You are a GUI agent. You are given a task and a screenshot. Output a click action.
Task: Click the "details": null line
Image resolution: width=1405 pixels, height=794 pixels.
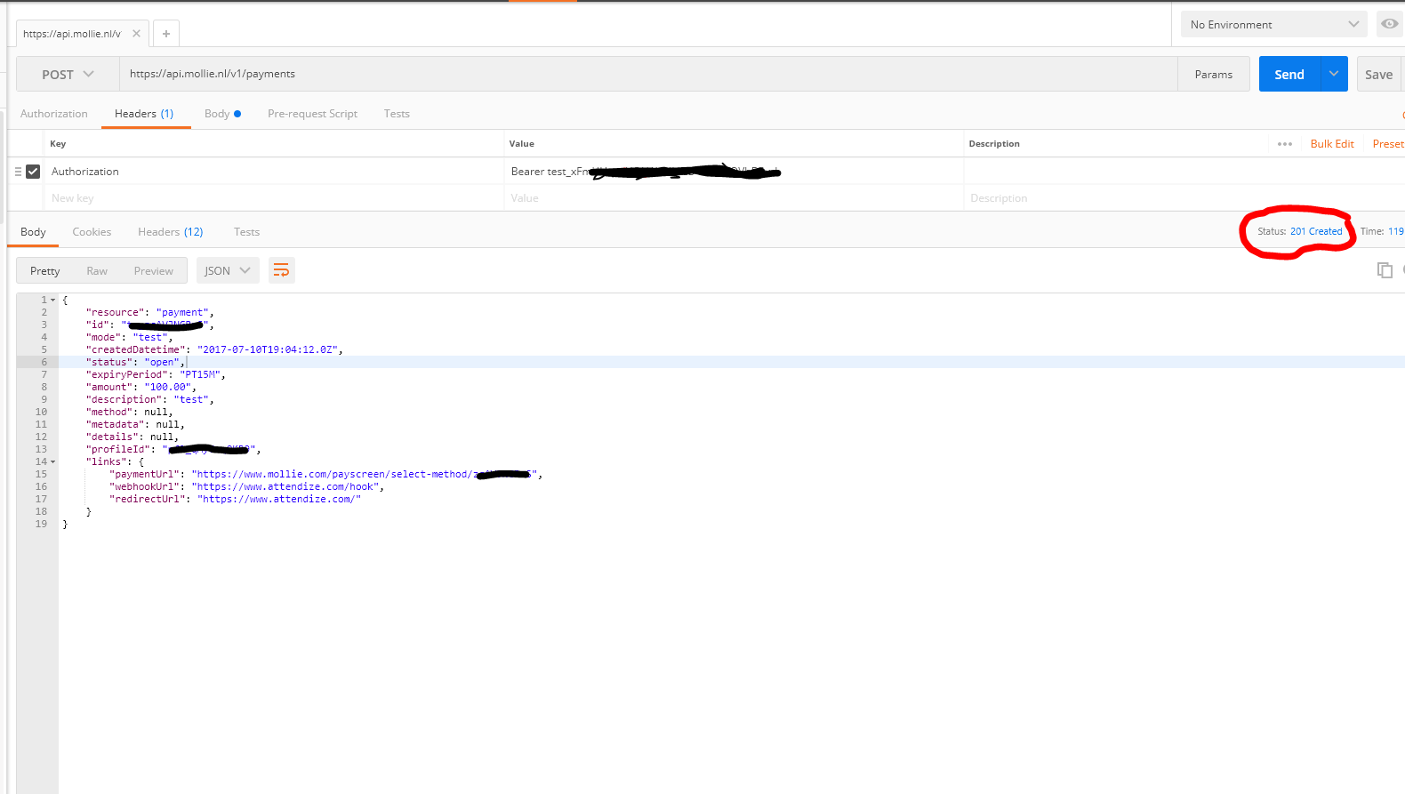[132, 437]
